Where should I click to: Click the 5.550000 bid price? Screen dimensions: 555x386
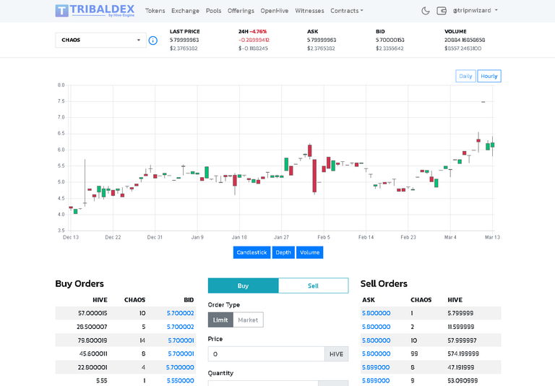(x=181, y=381)
